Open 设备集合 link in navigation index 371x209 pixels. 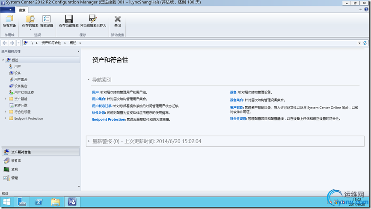[x=237, y=100]
